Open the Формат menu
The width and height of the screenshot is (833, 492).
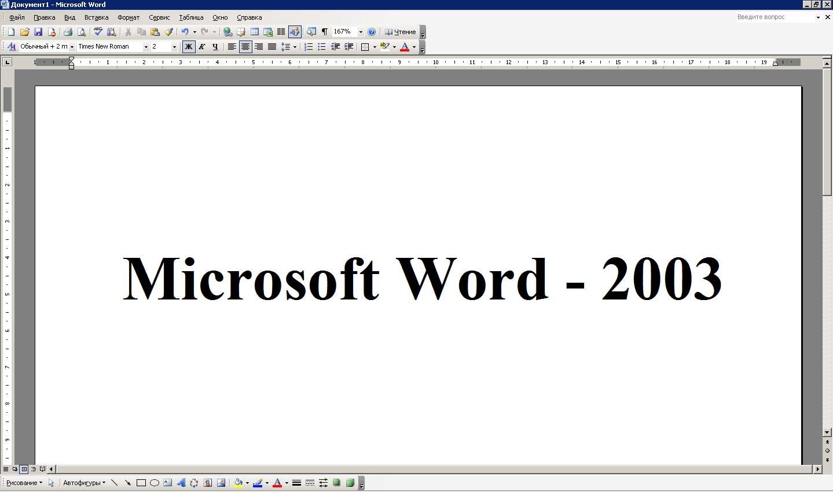point(128,17)
